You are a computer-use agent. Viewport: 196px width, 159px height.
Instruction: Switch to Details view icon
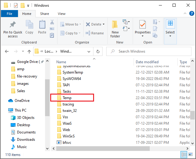click(x=184, y=154)
